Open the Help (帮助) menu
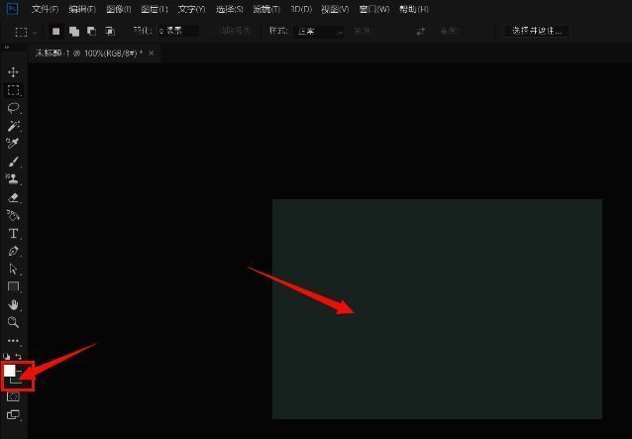This screenshot has width=632, height=439. click(x=414, y=9)
